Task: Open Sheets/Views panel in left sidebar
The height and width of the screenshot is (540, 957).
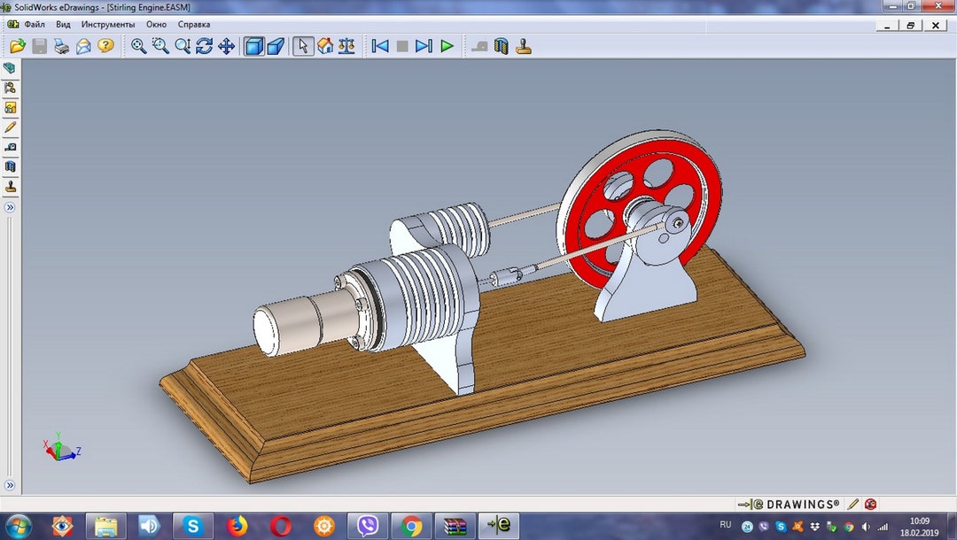Action: [x=10, y=107]
